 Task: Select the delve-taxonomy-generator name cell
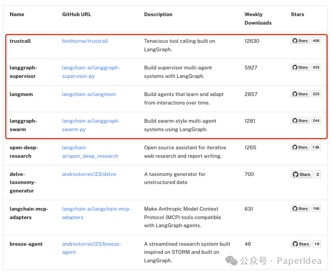tap(23, 182)
